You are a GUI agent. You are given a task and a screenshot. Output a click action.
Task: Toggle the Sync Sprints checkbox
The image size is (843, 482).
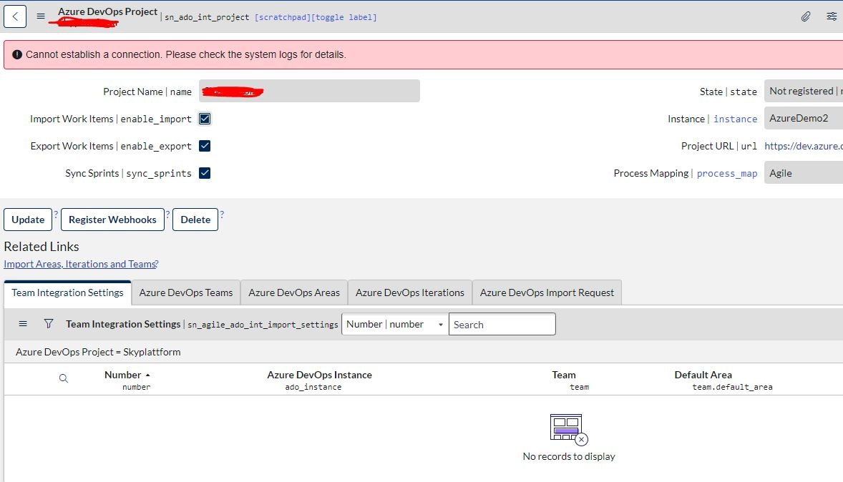click(205, 172)
